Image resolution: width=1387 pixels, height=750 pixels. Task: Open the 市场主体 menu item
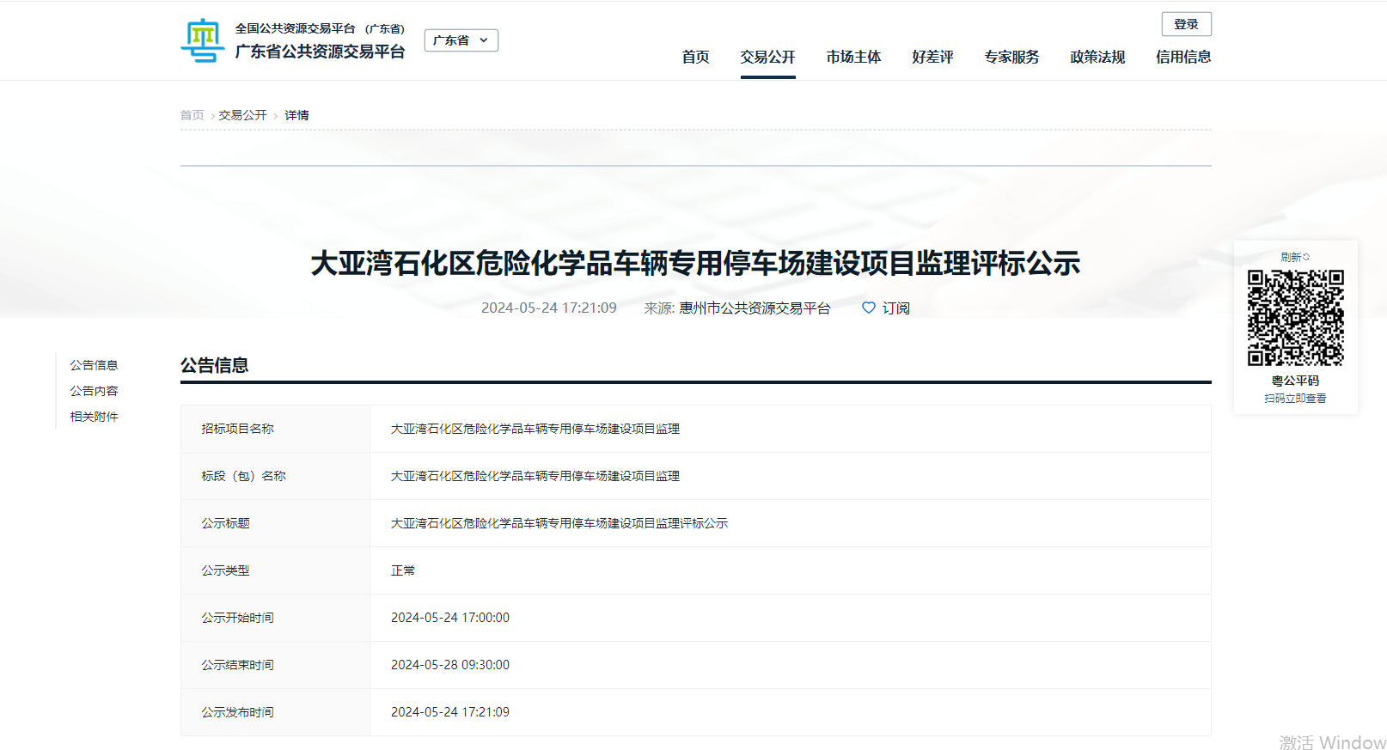[x=853, y=57]
